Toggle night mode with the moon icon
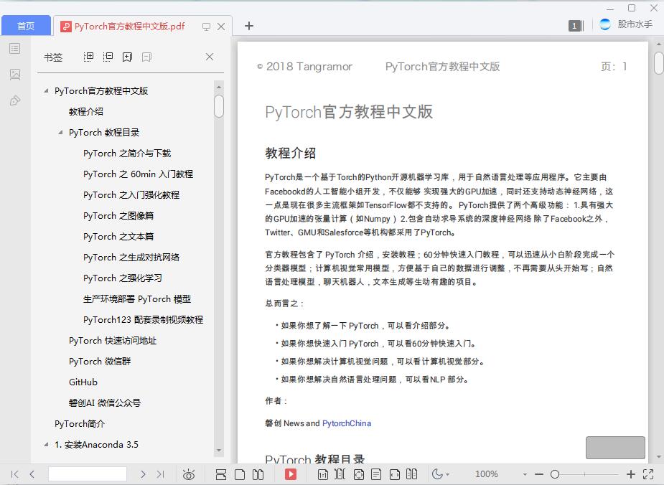The width and height of the screenshot is (664, 485). click(437, 474)
